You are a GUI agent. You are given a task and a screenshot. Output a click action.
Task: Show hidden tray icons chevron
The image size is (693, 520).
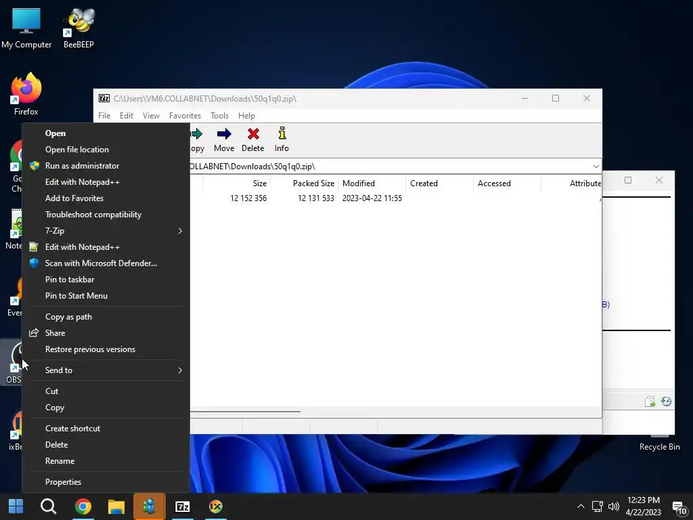click(x=581, y=506)
